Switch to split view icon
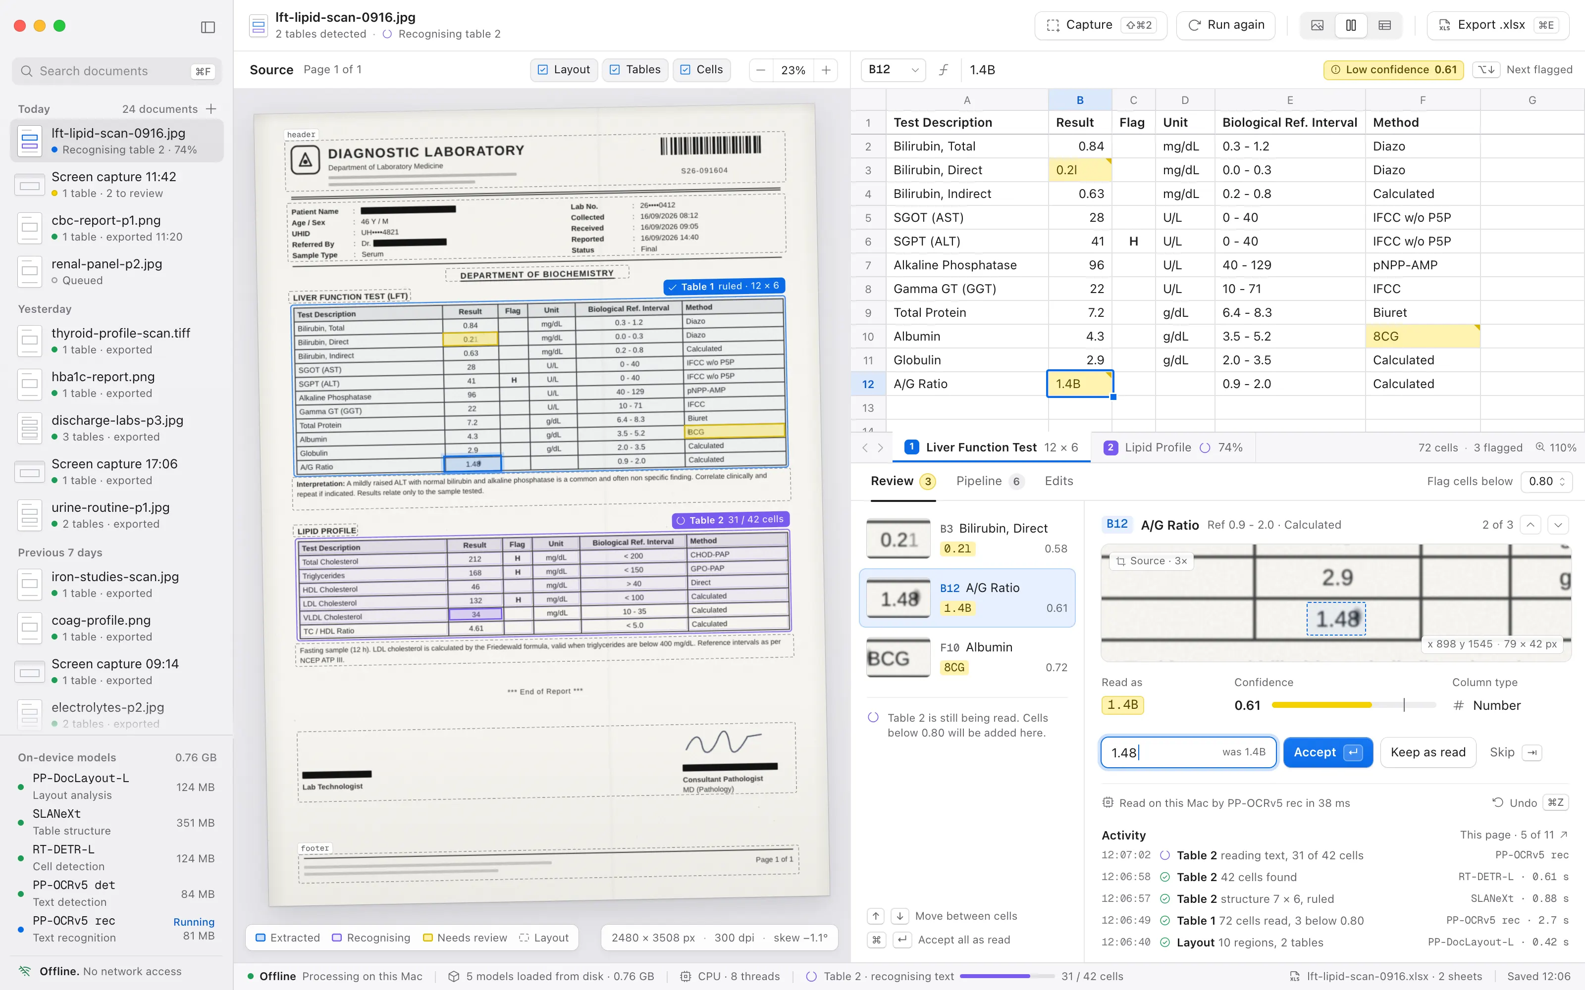This screenshot has height=990, width=1585. (x=1351, y=25)
